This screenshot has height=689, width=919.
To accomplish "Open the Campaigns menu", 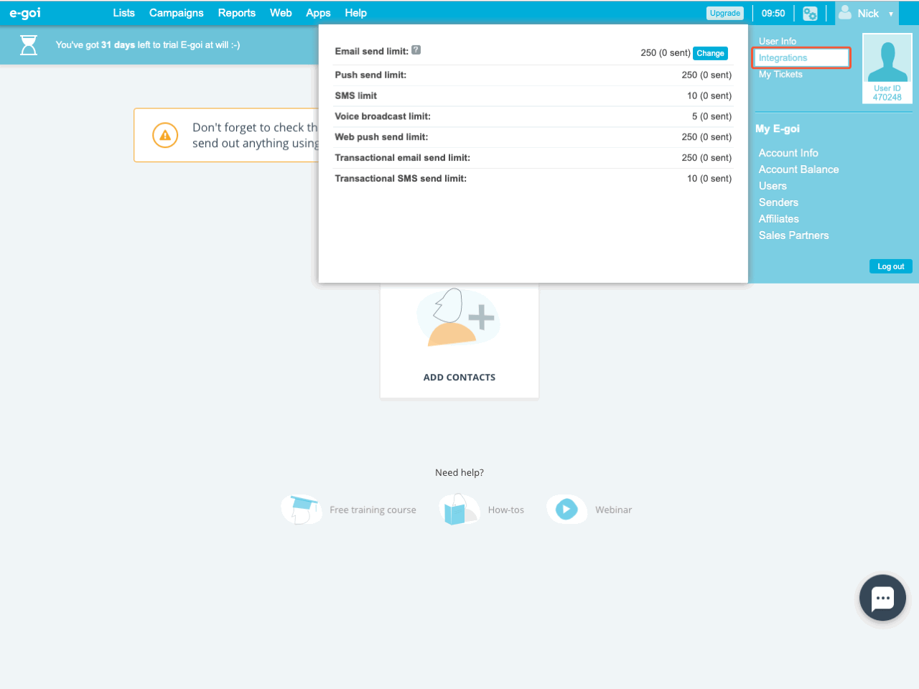I will 176,13.
